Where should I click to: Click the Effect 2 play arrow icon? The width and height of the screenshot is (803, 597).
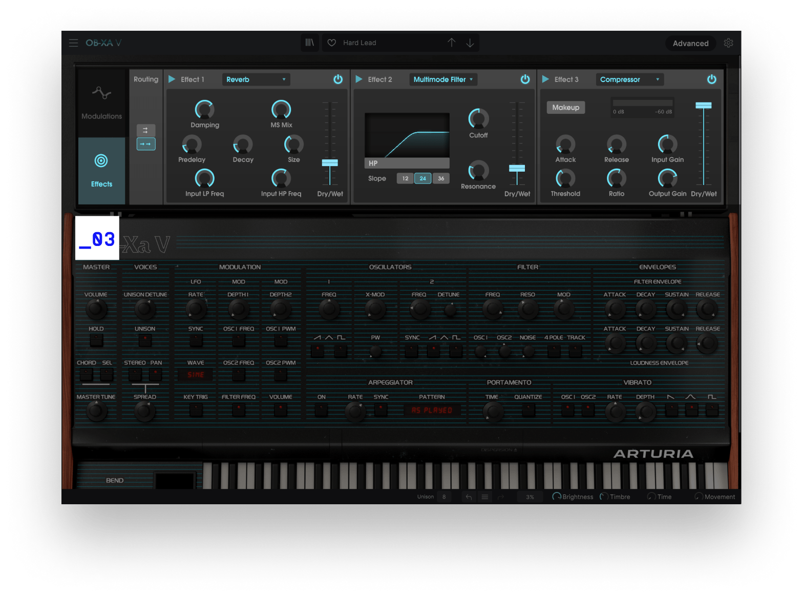pos(359,79)
